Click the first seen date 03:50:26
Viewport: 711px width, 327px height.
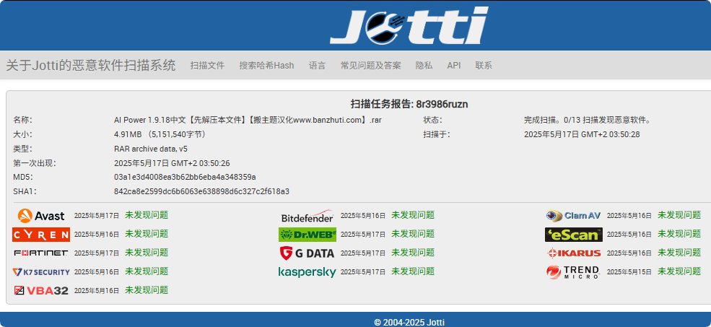[172, 163]
